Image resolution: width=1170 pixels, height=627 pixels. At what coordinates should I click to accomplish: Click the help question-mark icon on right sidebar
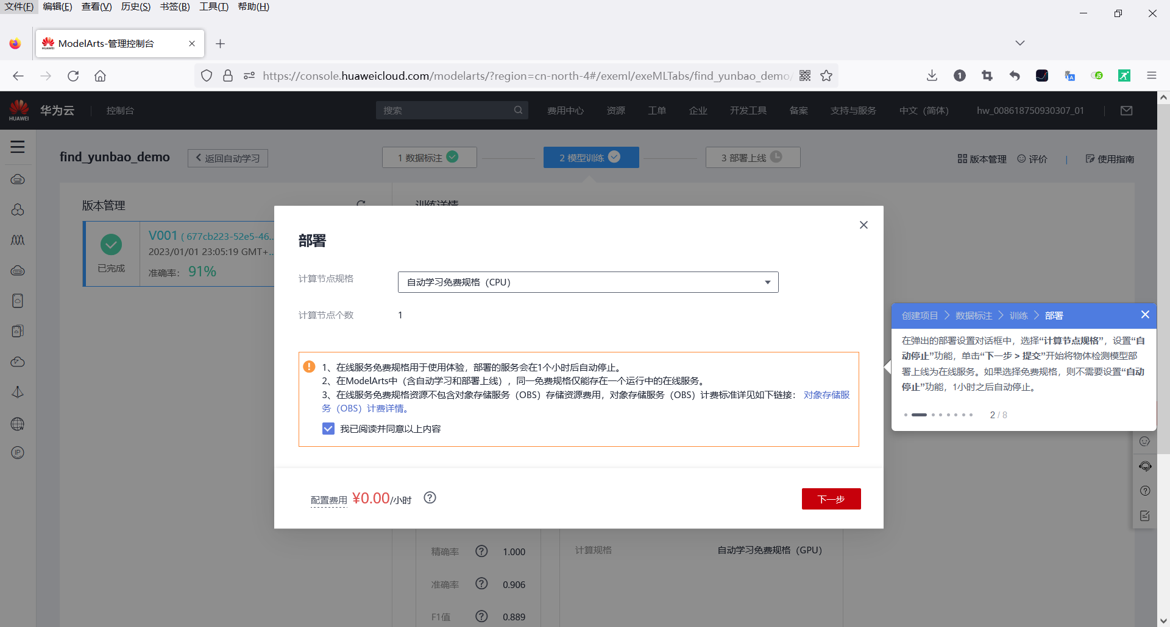(x=1146, y=491)
